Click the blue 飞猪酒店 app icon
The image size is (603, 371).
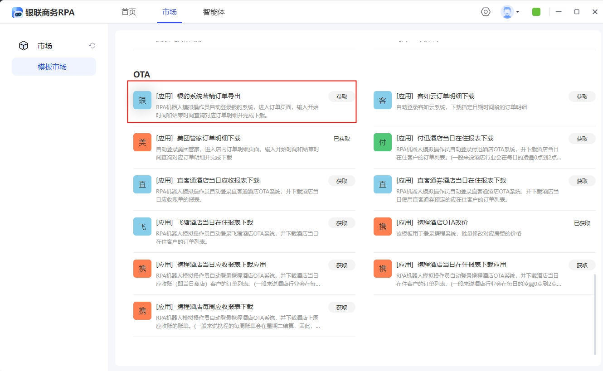coord(142,226)
